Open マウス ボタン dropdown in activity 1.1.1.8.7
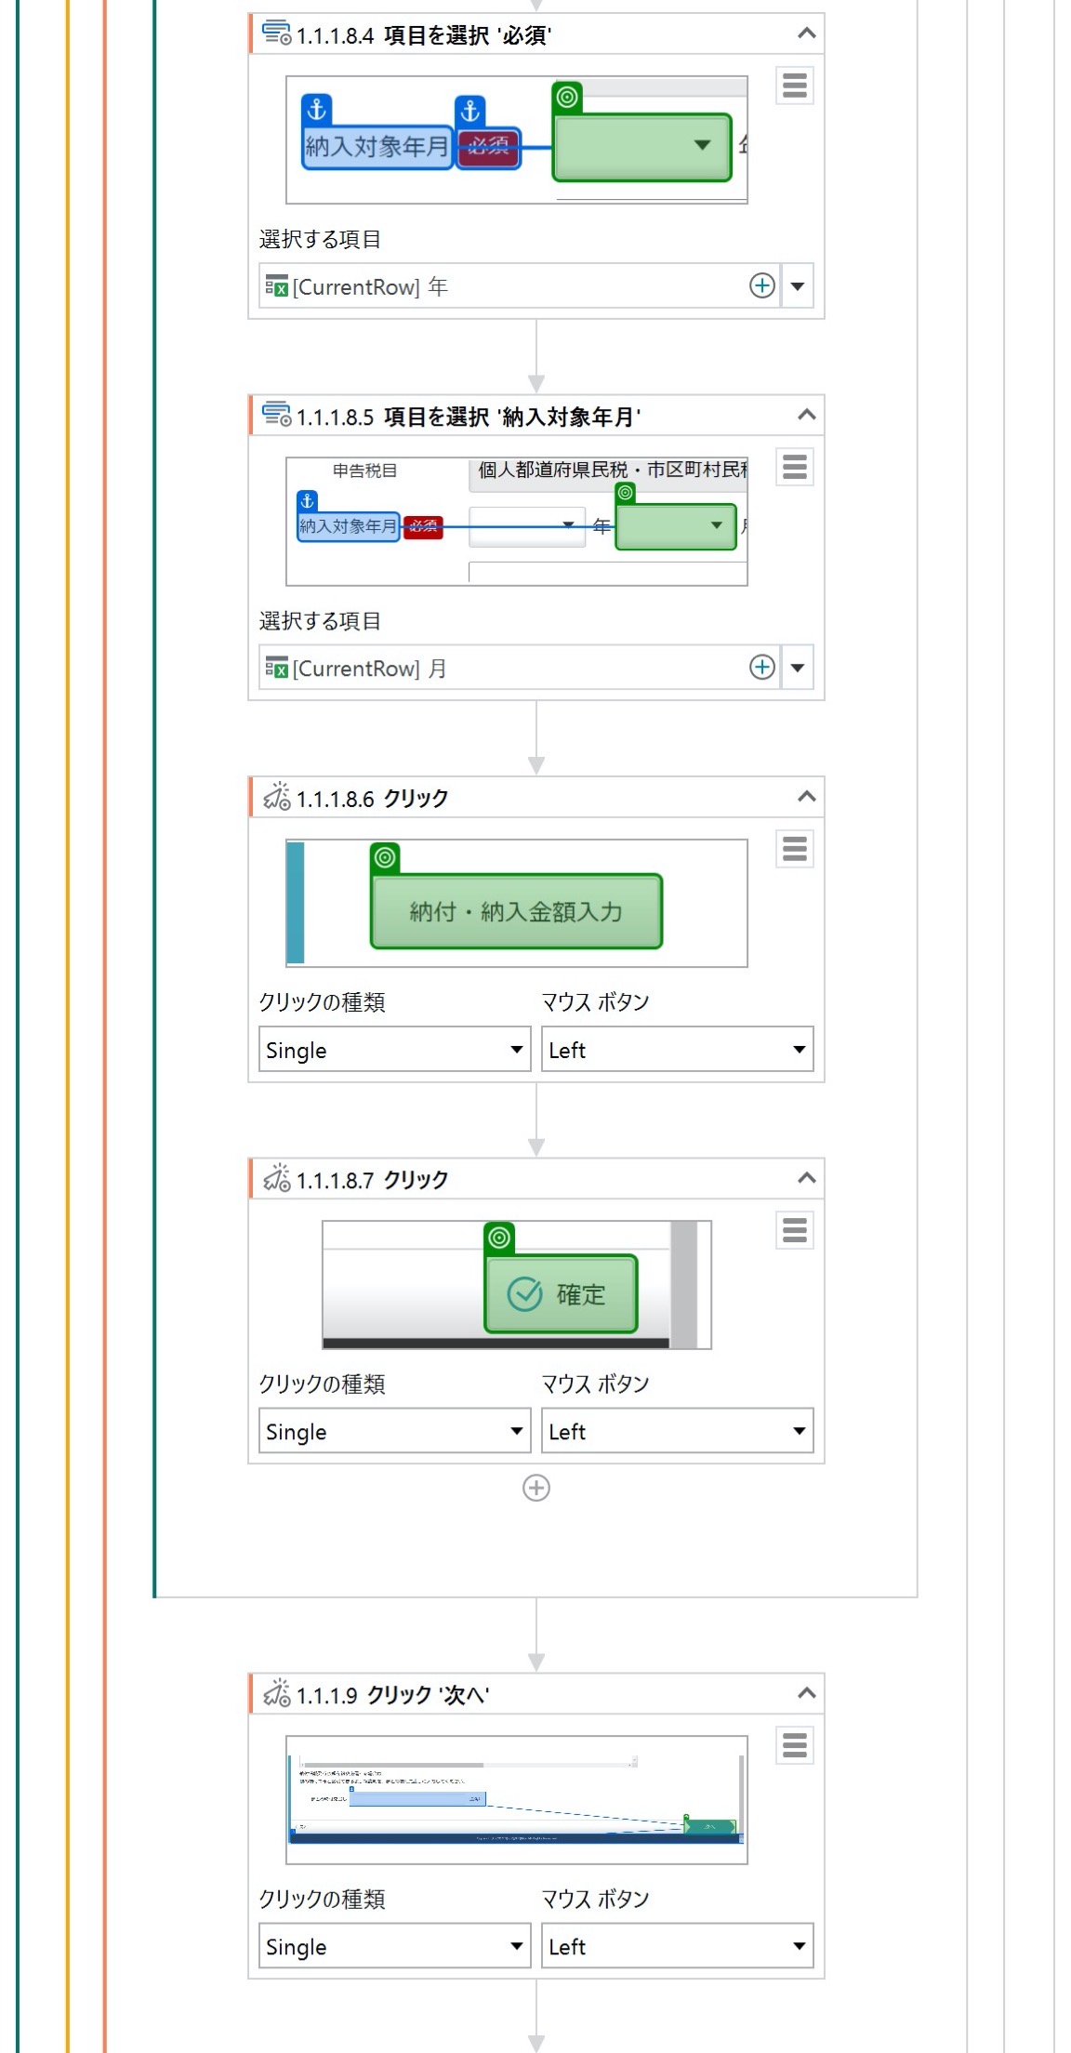Image resolution: width=1071 pixels, height=2053 pixels. click(x=677, y=1430)
